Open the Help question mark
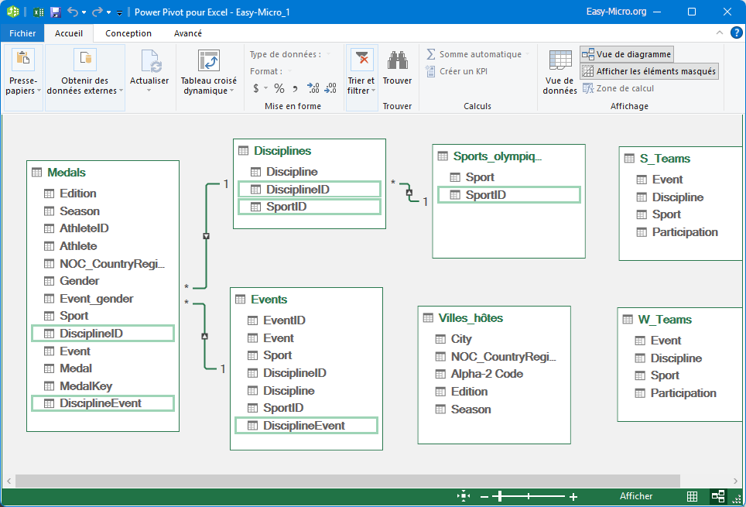Screen dimensions: 746x507 coord(736,33)
